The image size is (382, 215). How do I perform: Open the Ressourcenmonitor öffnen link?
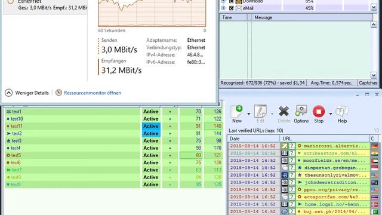click(x=93, y=93)
